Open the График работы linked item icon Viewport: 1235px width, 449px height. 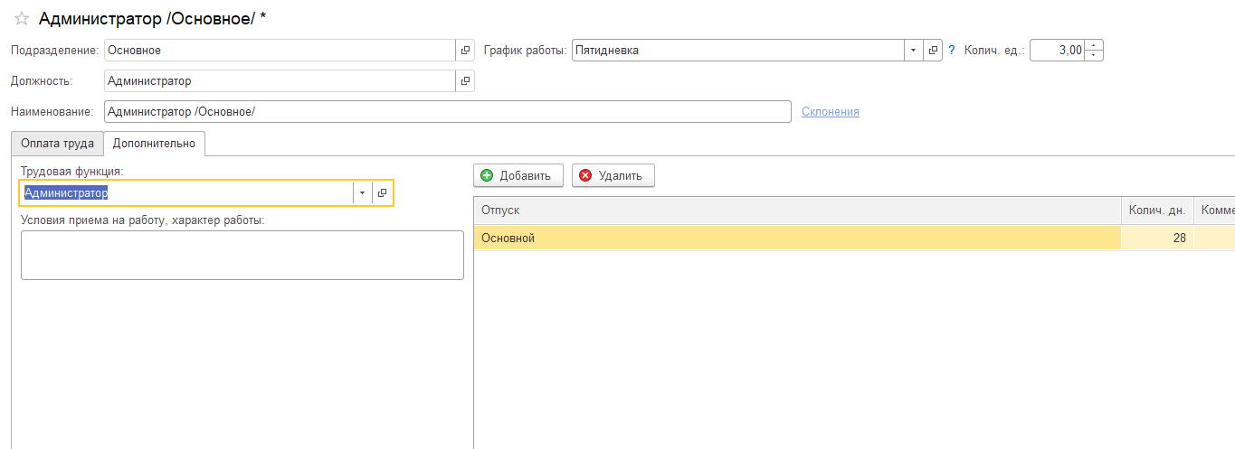(x=933, y=51)
